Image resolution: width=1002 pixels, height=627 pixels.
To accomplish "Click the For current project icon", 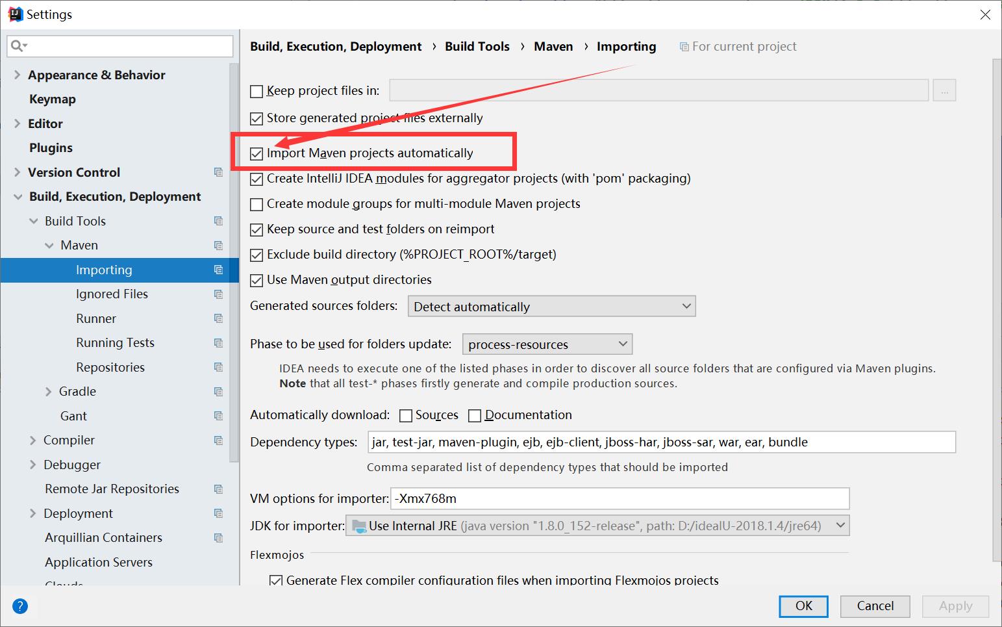I will [x=684, y=47].
